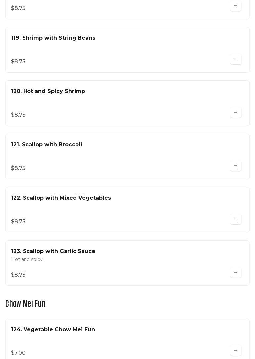This screenshot has width=255, height=359.
Task: Click the $8.75 price under Scallop with Broccoli
Action: [18, 168]
